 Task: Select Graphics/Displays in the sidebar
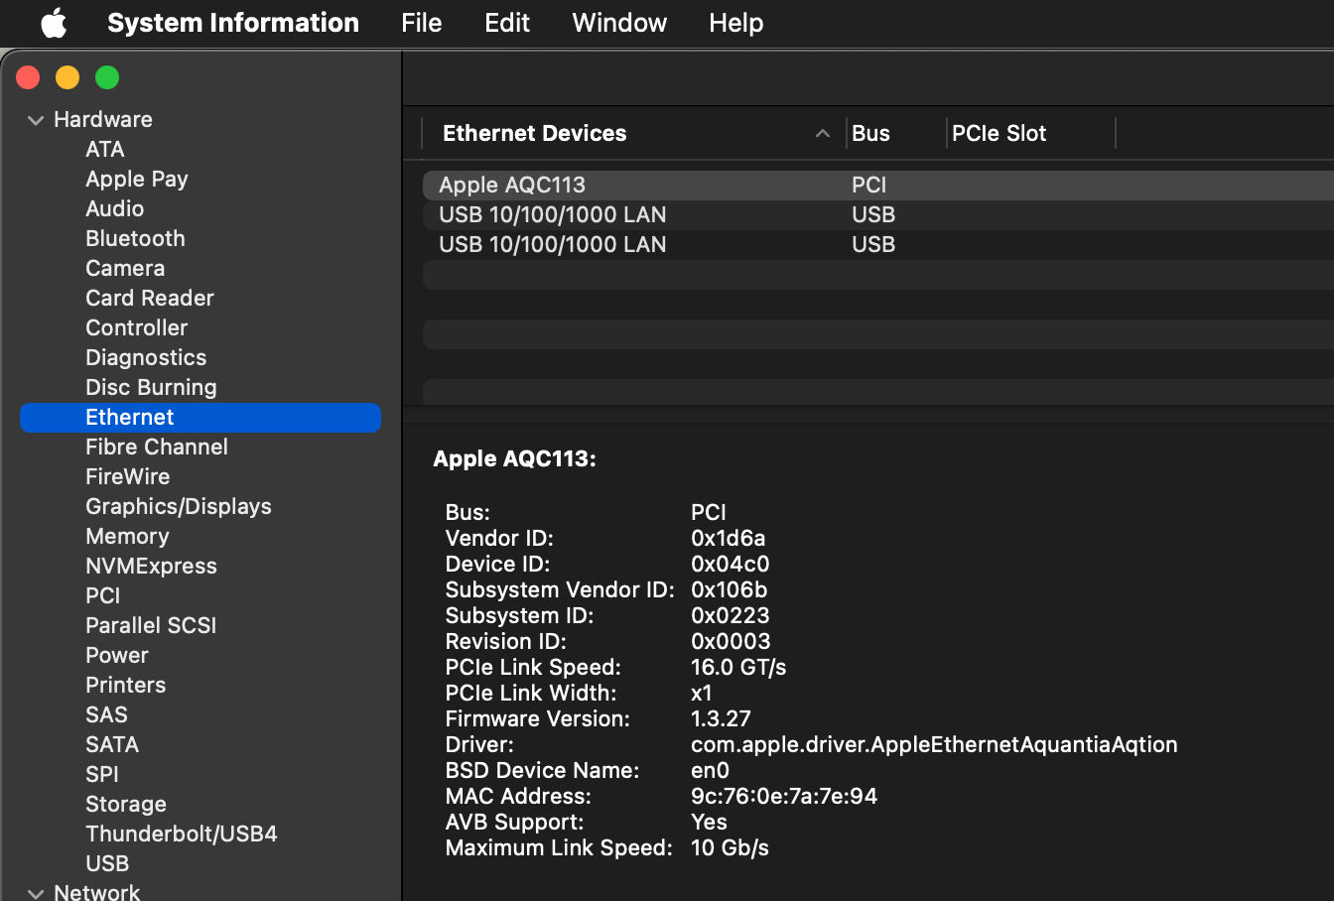pos(179,506)
